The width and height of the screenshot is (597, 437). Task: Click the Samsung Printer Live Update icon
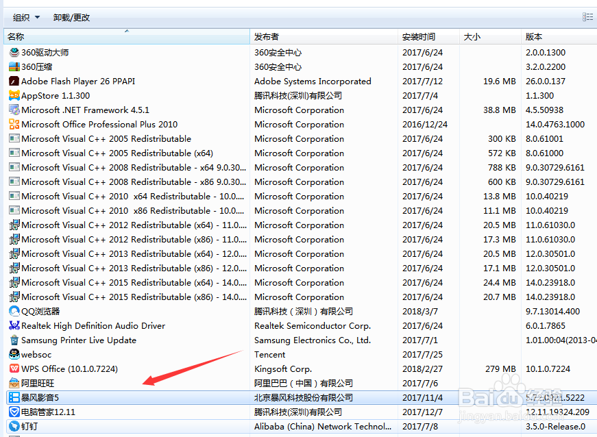tap(14, 340)
